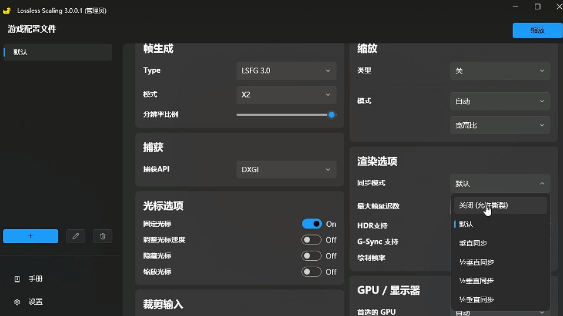Open the 缩放 模式 自动 dropdown
Image resolution: width=563 pixels, height=316 pixels.
(500, 101)
